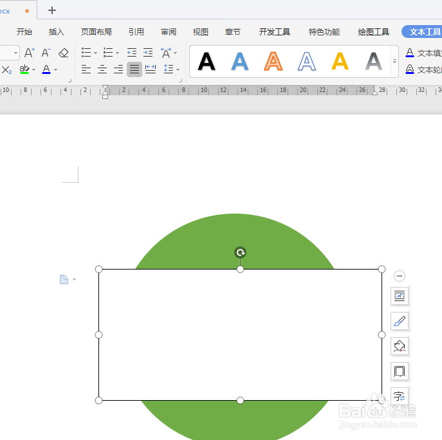Screen dimensions: 442x440
Task: Open the 章节 tab
Action: tap(232, 32)
